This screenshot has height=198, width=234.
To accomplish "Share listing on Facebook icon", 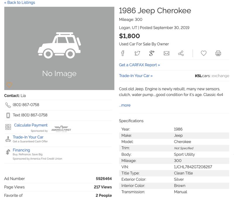I will [123, 53].
